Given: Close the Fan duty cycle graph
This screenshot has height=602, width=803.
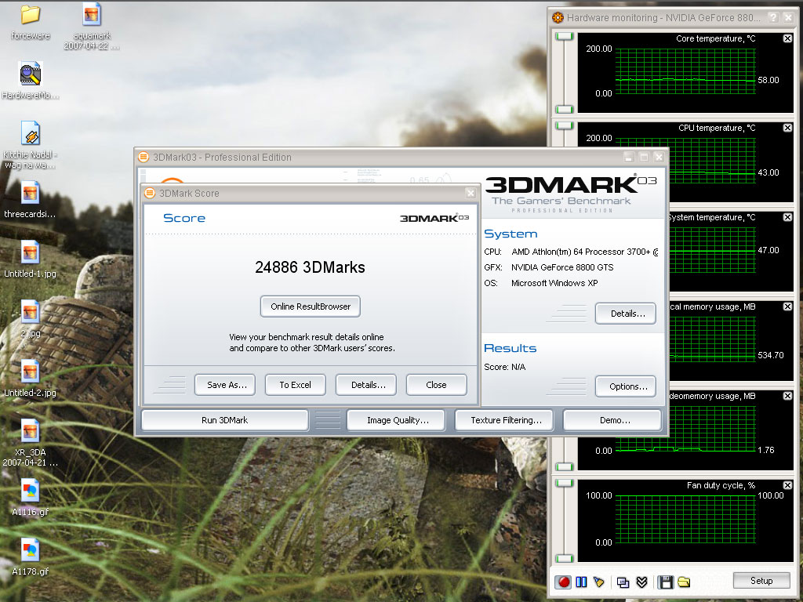Looking at the screenshot, I should pos(787,484).
